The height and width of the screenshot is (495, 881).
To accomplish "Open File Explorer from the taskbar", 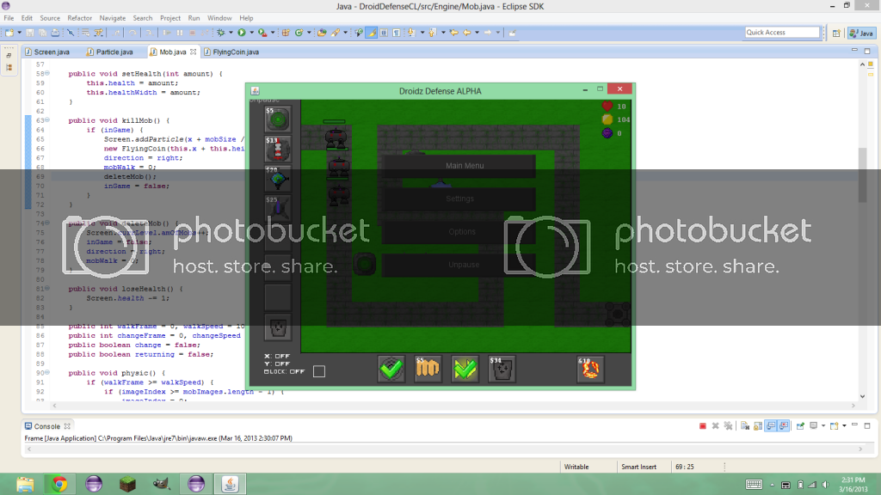I will [25, 484].
